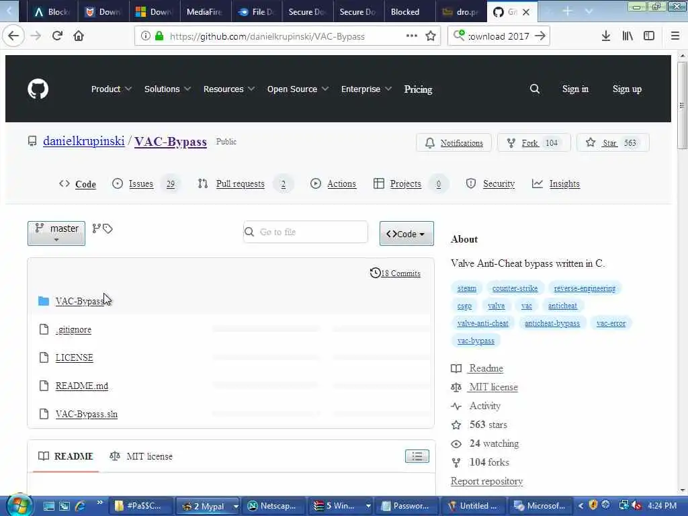Expand the green Code dropdown button
This screenshot has height=516, width=688.
[406, 233]
